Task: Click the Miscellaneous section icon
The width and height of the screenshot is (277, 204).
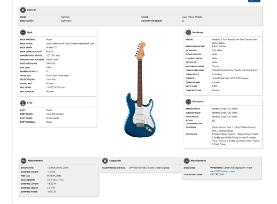Action: click(186, 161)
